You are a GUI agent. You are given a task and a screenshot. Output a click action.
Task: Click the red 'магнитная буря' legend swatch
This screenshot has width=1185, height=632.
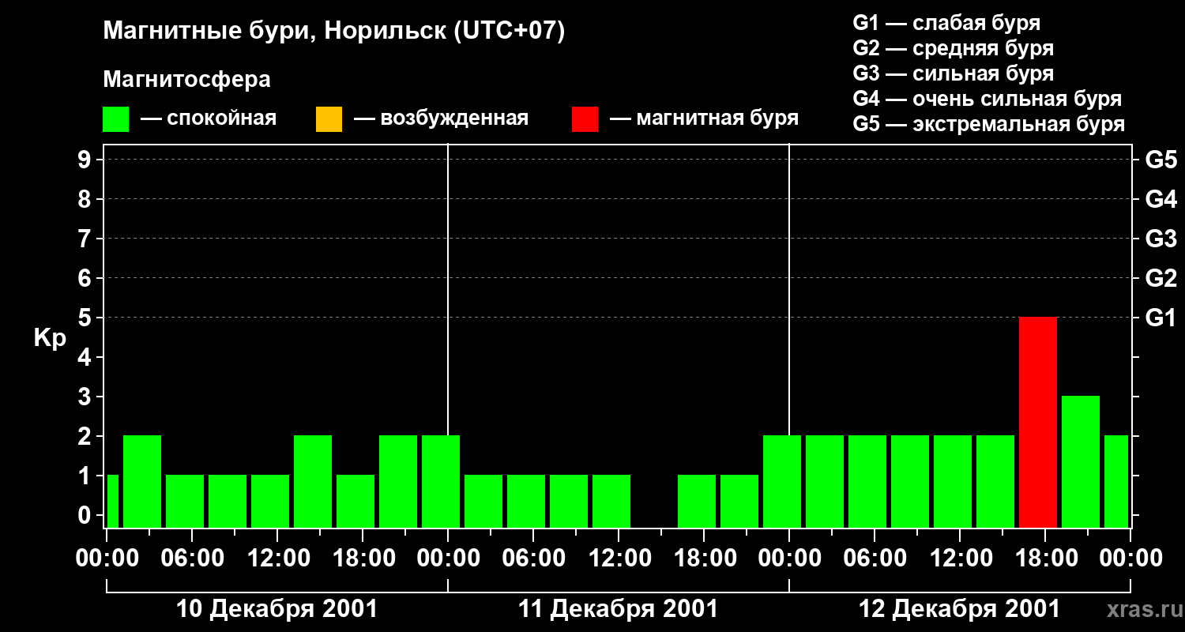coord(585,119)
